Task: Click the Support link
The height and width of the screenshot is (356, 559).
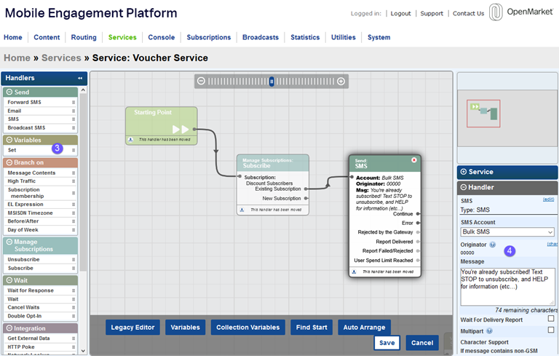Action: point(432,14)
